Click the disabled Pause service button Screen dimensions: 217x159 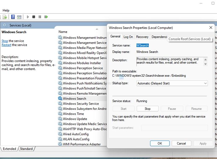pyautogui.click(x=172, y=109)
